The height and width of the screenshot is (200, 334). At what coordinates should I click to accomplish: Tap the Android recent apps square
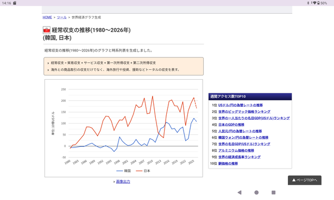(274, 192)
